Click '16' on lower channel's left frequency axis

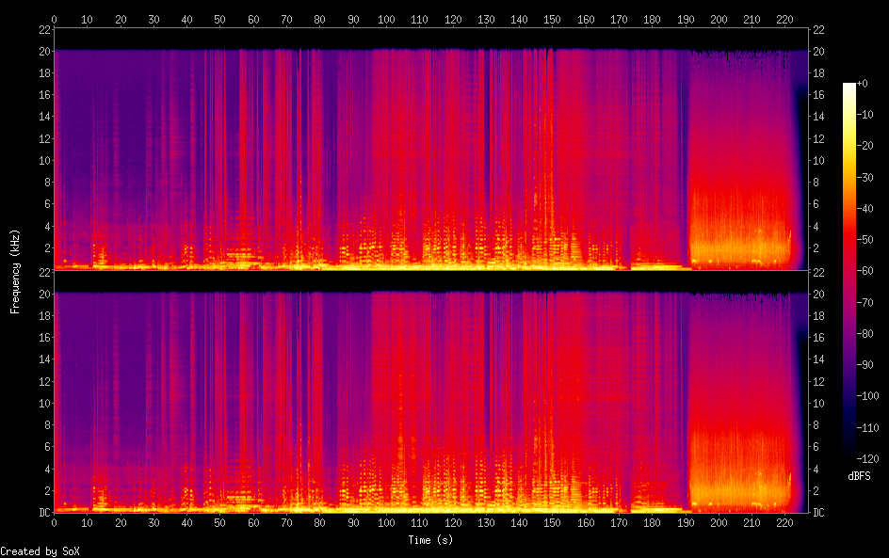(45, 337)
